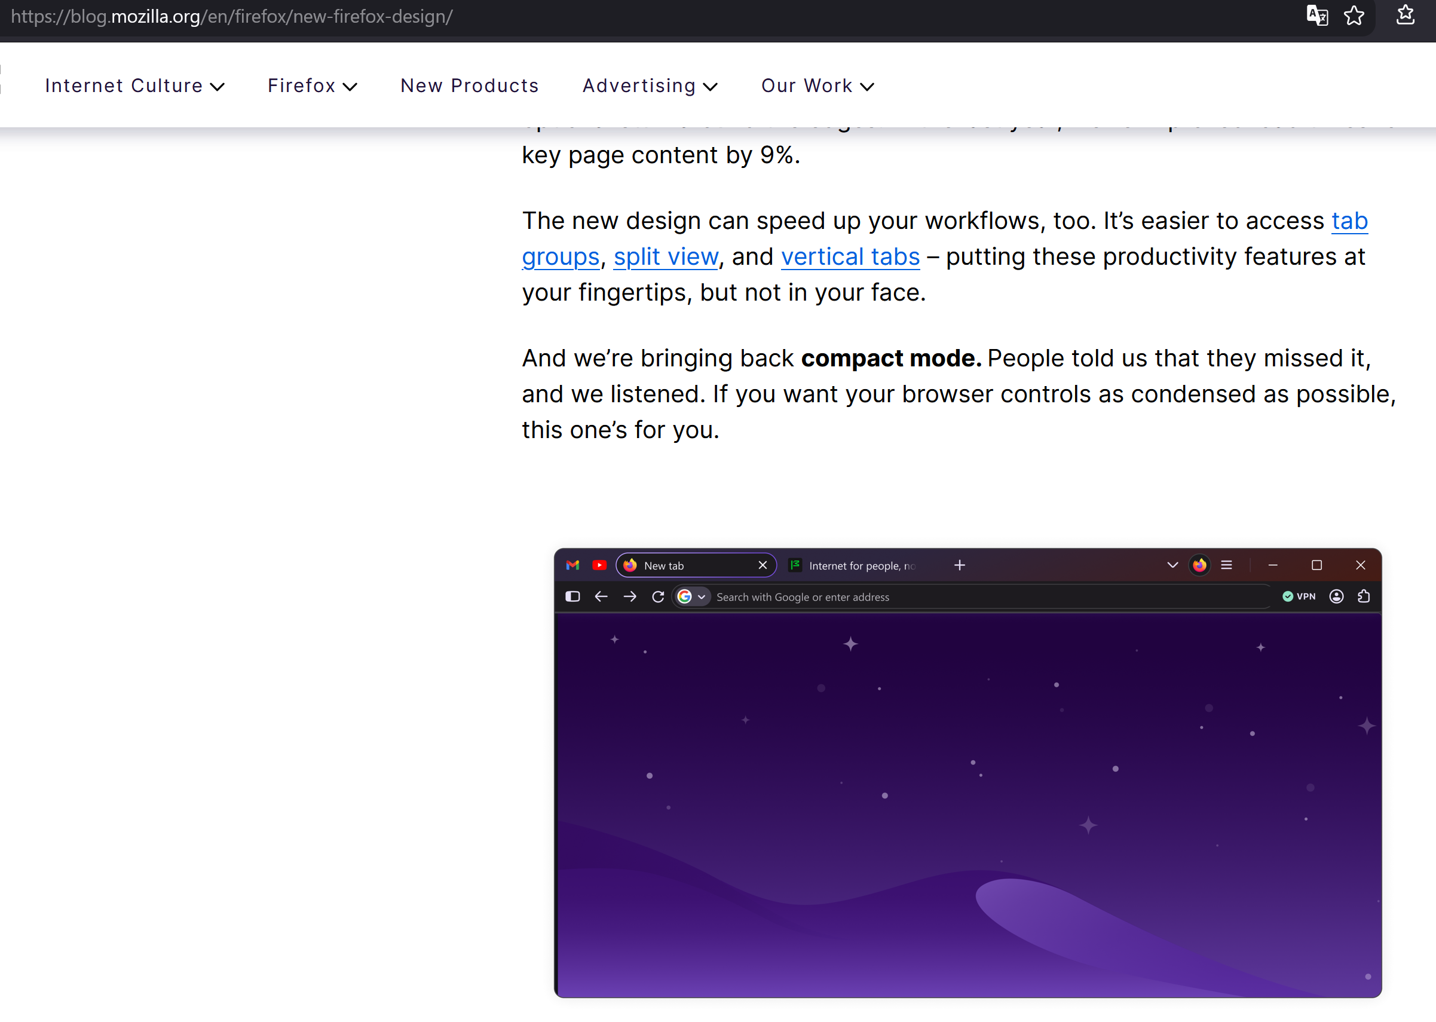Image resolution: width=1436 pixels, height=1022 pixels.
Task: Open the extensions puzzle icon
Action: pyautogui.click(x=1364, y=596)
